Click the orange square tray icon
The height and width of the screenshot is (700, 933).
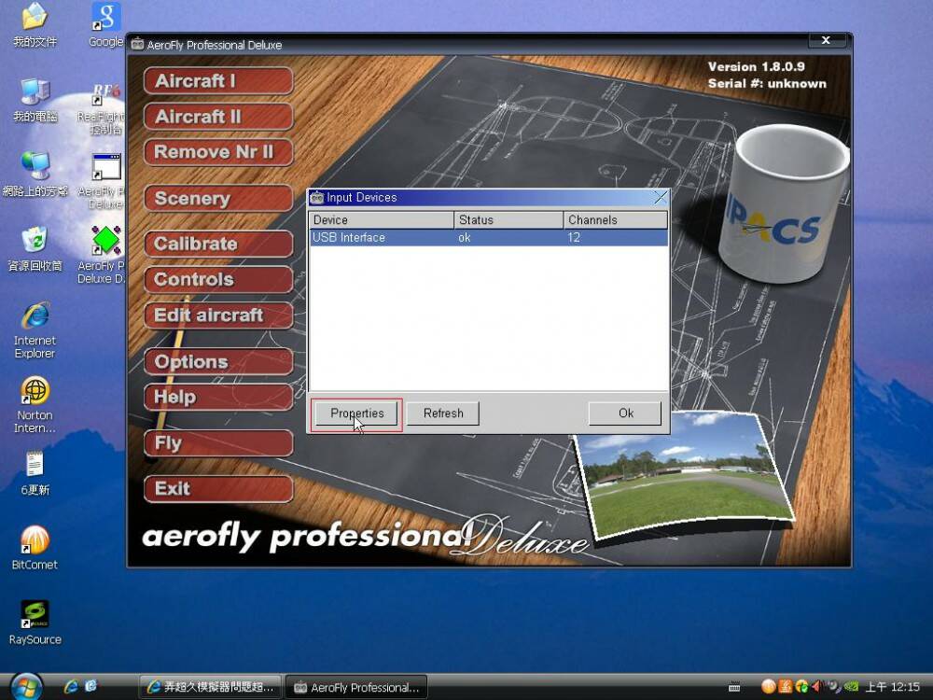pyautogui.click(x=786, y=687)
